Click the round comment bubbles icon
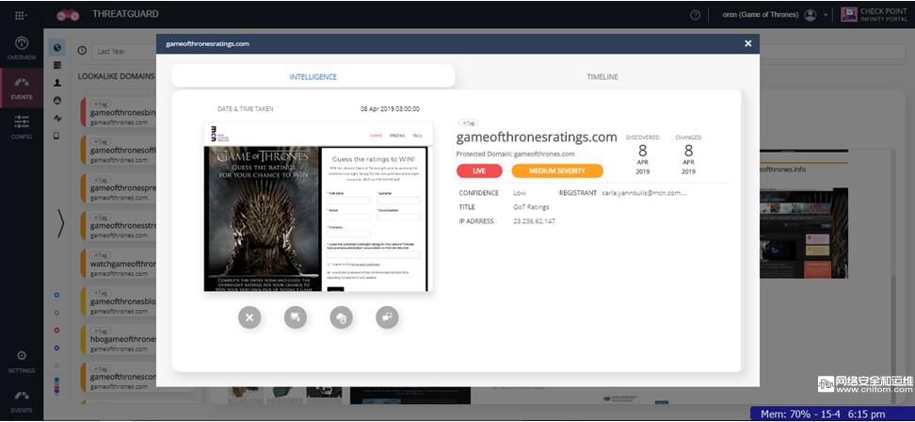The height and width of the screenshot is (422, 915). point(388,317)
